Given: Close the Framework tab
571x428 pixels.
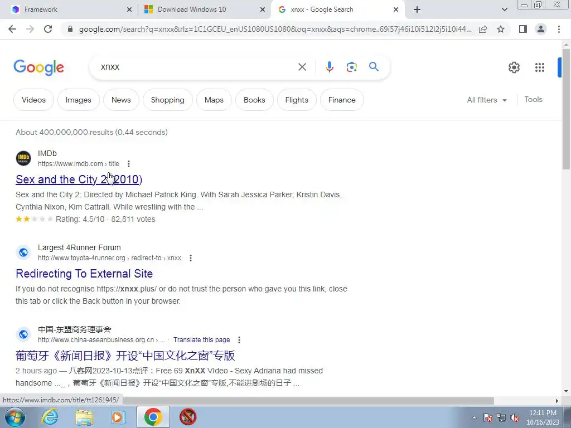Looking at the screenshot, I should (x=129, y=10).
